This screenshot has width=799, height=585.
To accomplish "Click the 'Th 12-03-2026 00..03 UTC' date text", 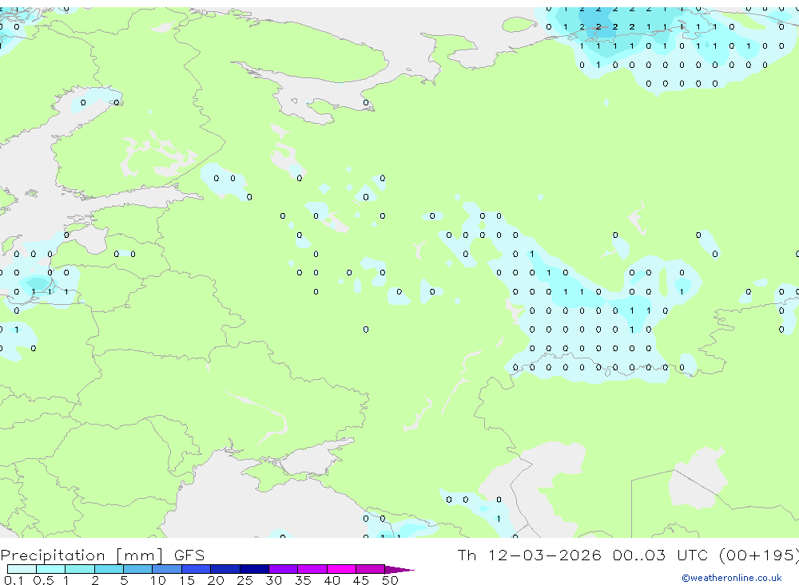I will coord(584,555).
